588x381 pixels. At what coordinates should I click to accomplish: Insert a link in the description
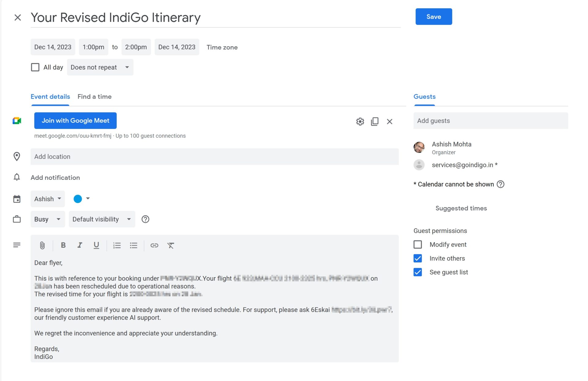(154, 245)
